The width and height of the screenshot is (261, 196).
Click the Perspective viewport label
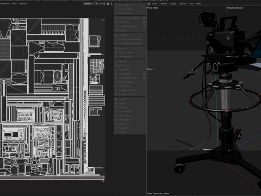(153, 8)
